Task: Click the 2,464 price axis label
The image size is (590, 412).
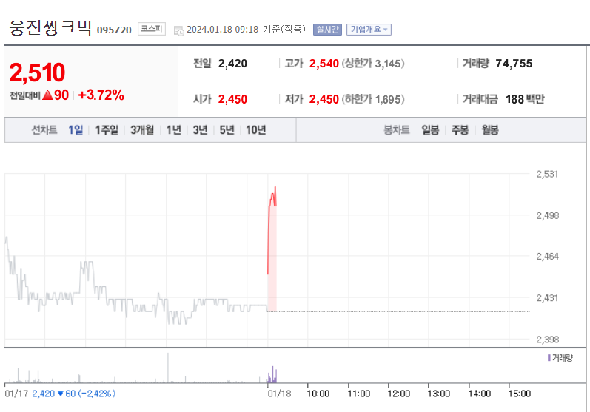Action: point(548,257)
